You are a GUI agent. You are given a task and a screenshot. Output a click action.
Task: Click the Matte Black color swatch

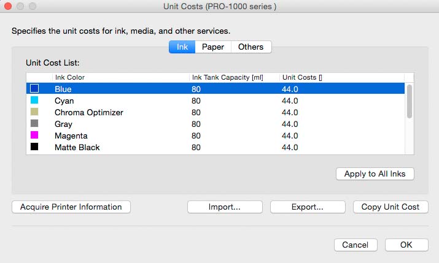(34, 147)
